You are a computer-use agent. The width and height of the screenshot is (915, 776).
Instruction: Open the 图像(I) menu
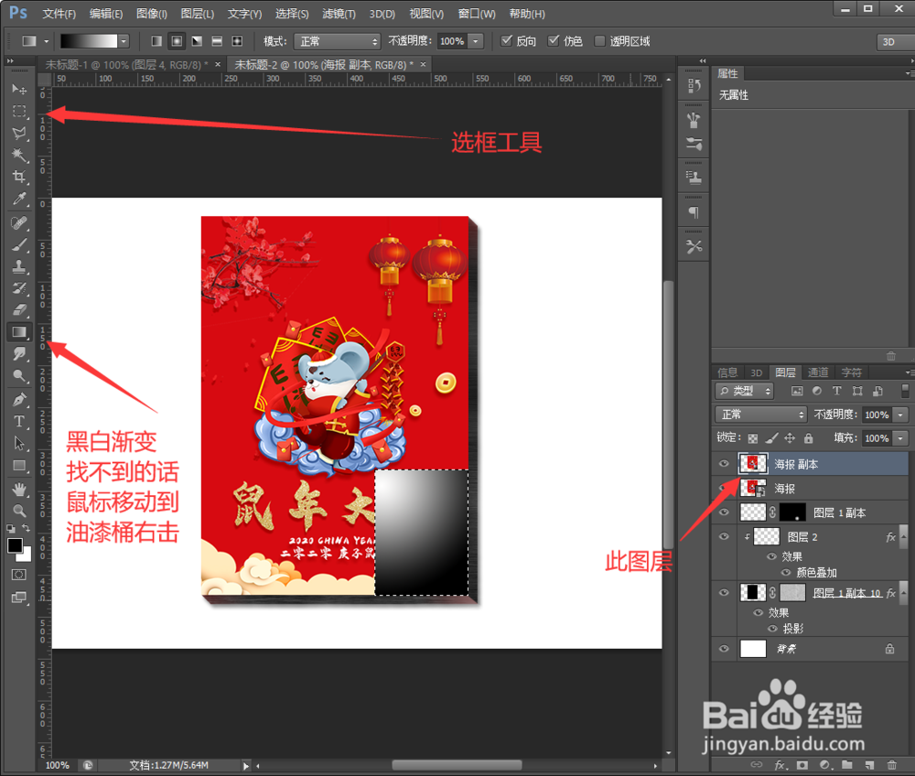coord(152,14)
